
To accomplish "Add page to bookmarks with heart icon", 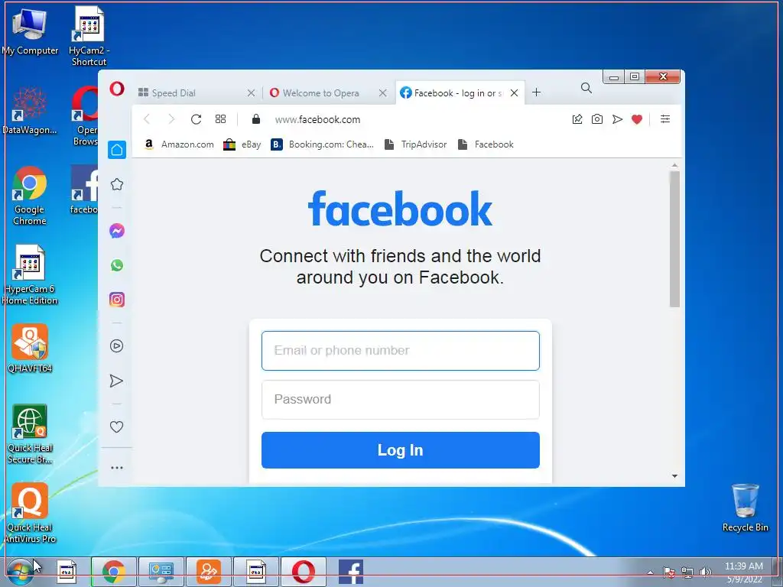I will (x=637, y=119).
